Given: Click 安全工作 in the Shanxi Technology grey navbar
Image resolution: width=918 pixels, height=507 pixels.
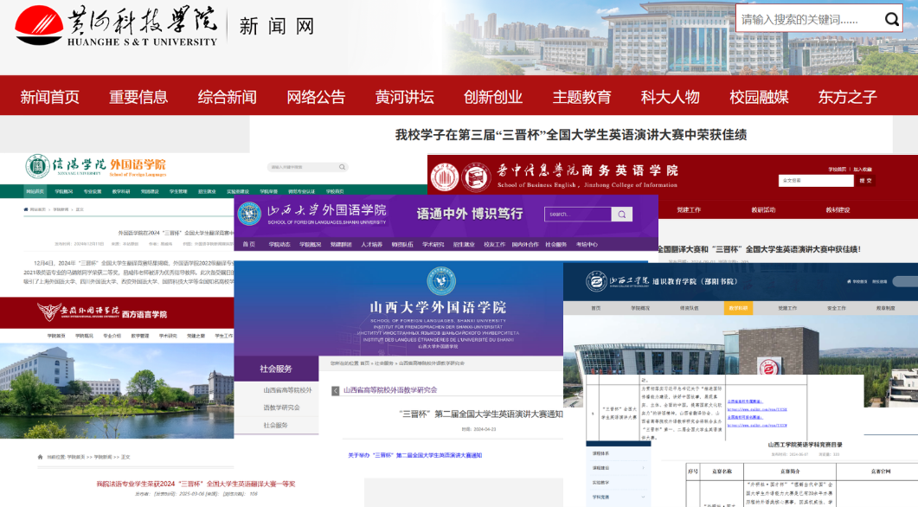Looking at the screenshot, I should tap(836, 308).
